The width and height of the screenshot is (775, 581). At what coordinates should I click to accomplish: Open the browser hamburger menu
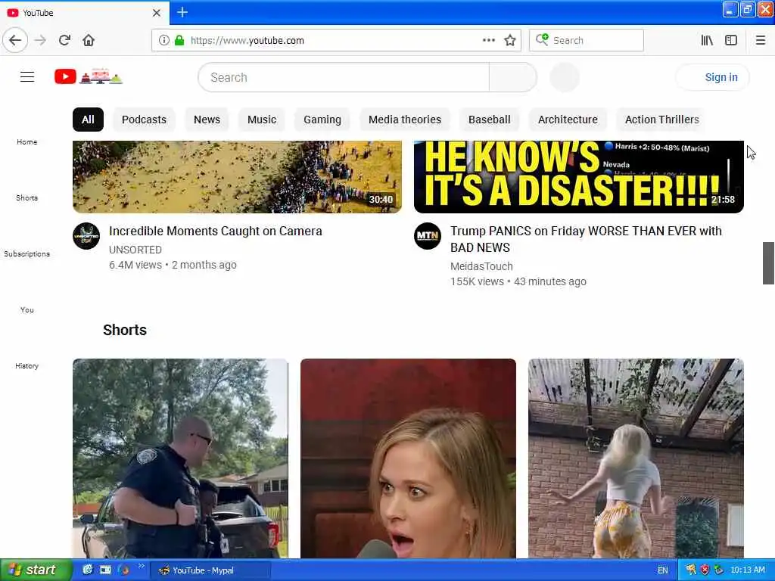pos(760,40)
